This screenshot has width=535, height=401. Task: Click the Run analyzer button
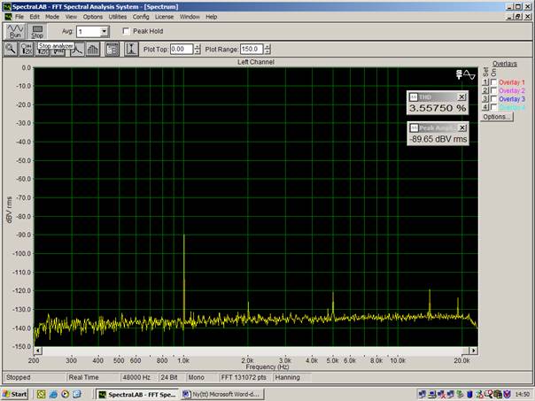[15, 31]
